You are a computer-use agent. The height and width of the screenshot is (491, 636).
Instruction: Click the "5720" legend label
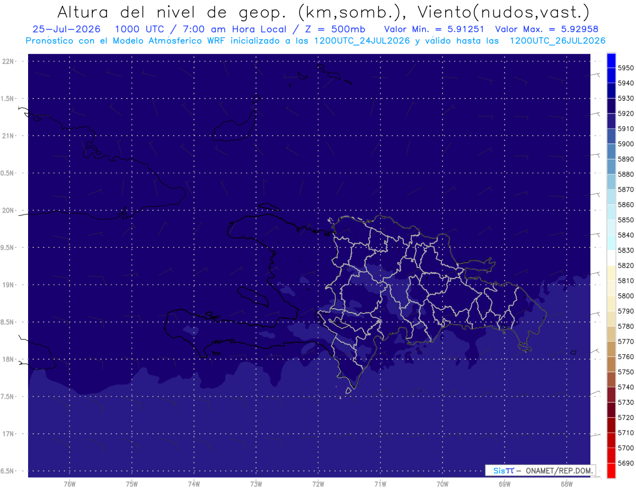tap(626, 417)
